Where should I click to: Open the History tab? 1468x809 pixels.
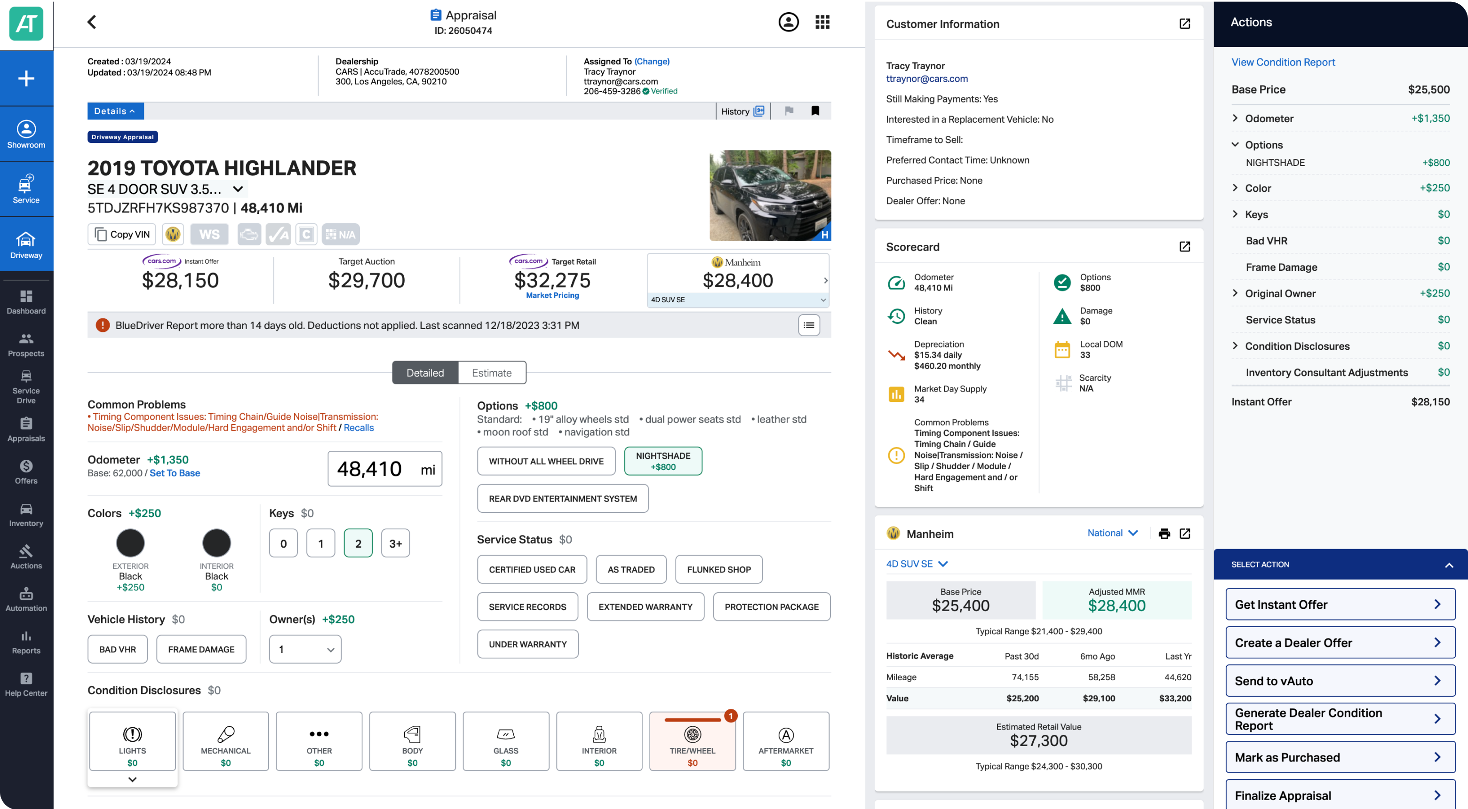[742, 111]
